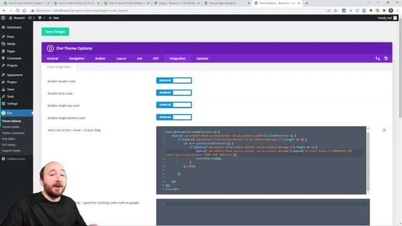Open the General tab in Divi Theme Options
Image resolution: width=402 pixels, height=226 pixels.
coord(53,58)
